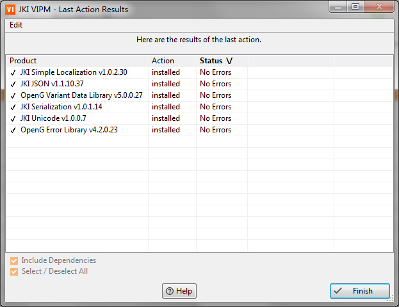Click 'installed' action for JKI JSON
This screenshot has height=307, width=399.
(166, 84)
